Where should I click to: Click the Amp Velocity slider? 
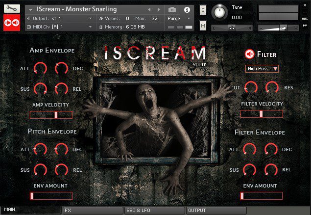(51, 115)
